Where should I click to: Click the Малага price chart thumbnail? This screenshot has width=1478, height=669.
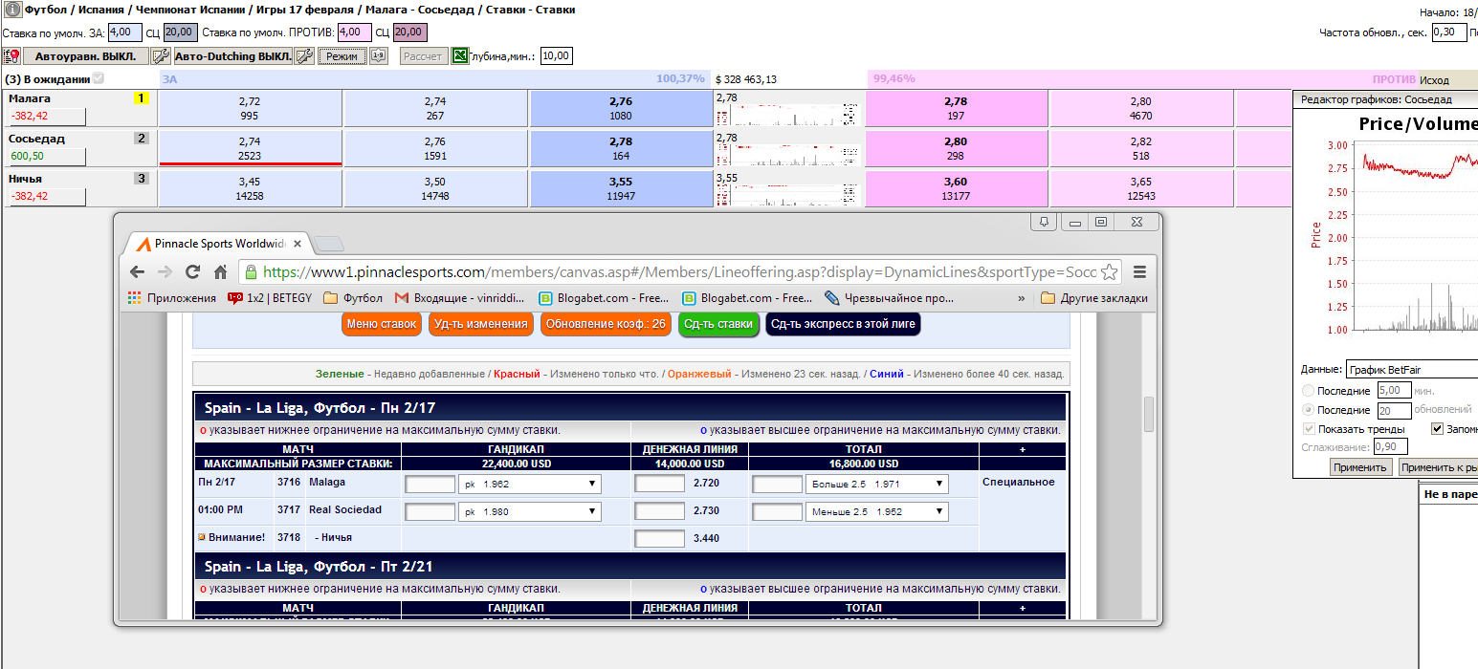[x=788, y=108]
